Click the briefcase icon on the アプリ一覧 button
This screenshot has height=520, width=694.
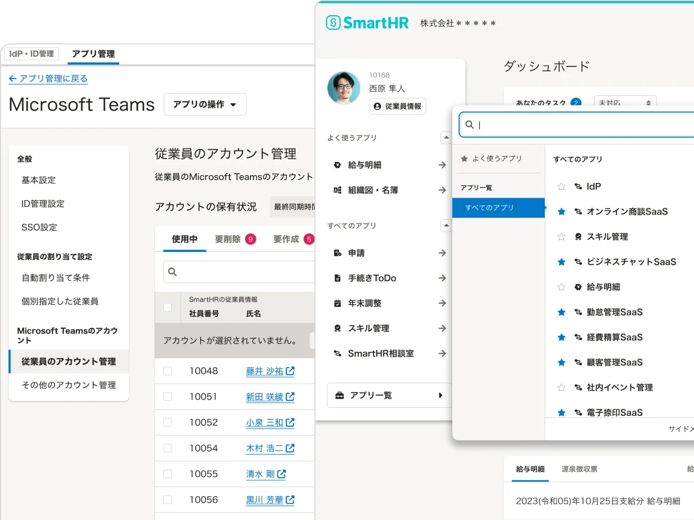click(x=339, y=395)
